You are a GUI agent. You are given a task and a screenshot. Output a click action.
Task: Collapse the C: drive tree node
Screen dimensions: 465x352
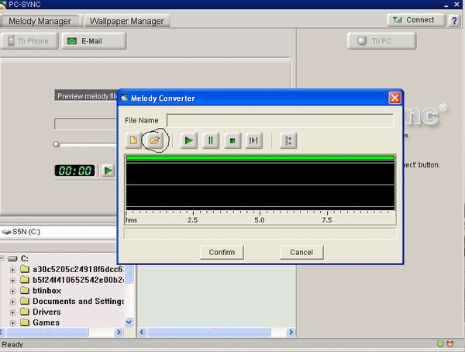(2, 259)
